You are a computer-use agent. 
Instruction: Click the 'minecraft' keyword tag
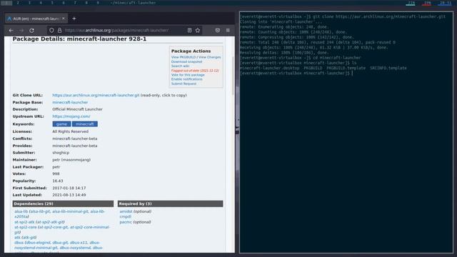(x=84, y=124)
